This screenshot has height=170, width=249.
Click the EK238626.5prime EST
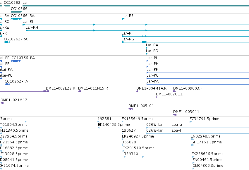193,157
